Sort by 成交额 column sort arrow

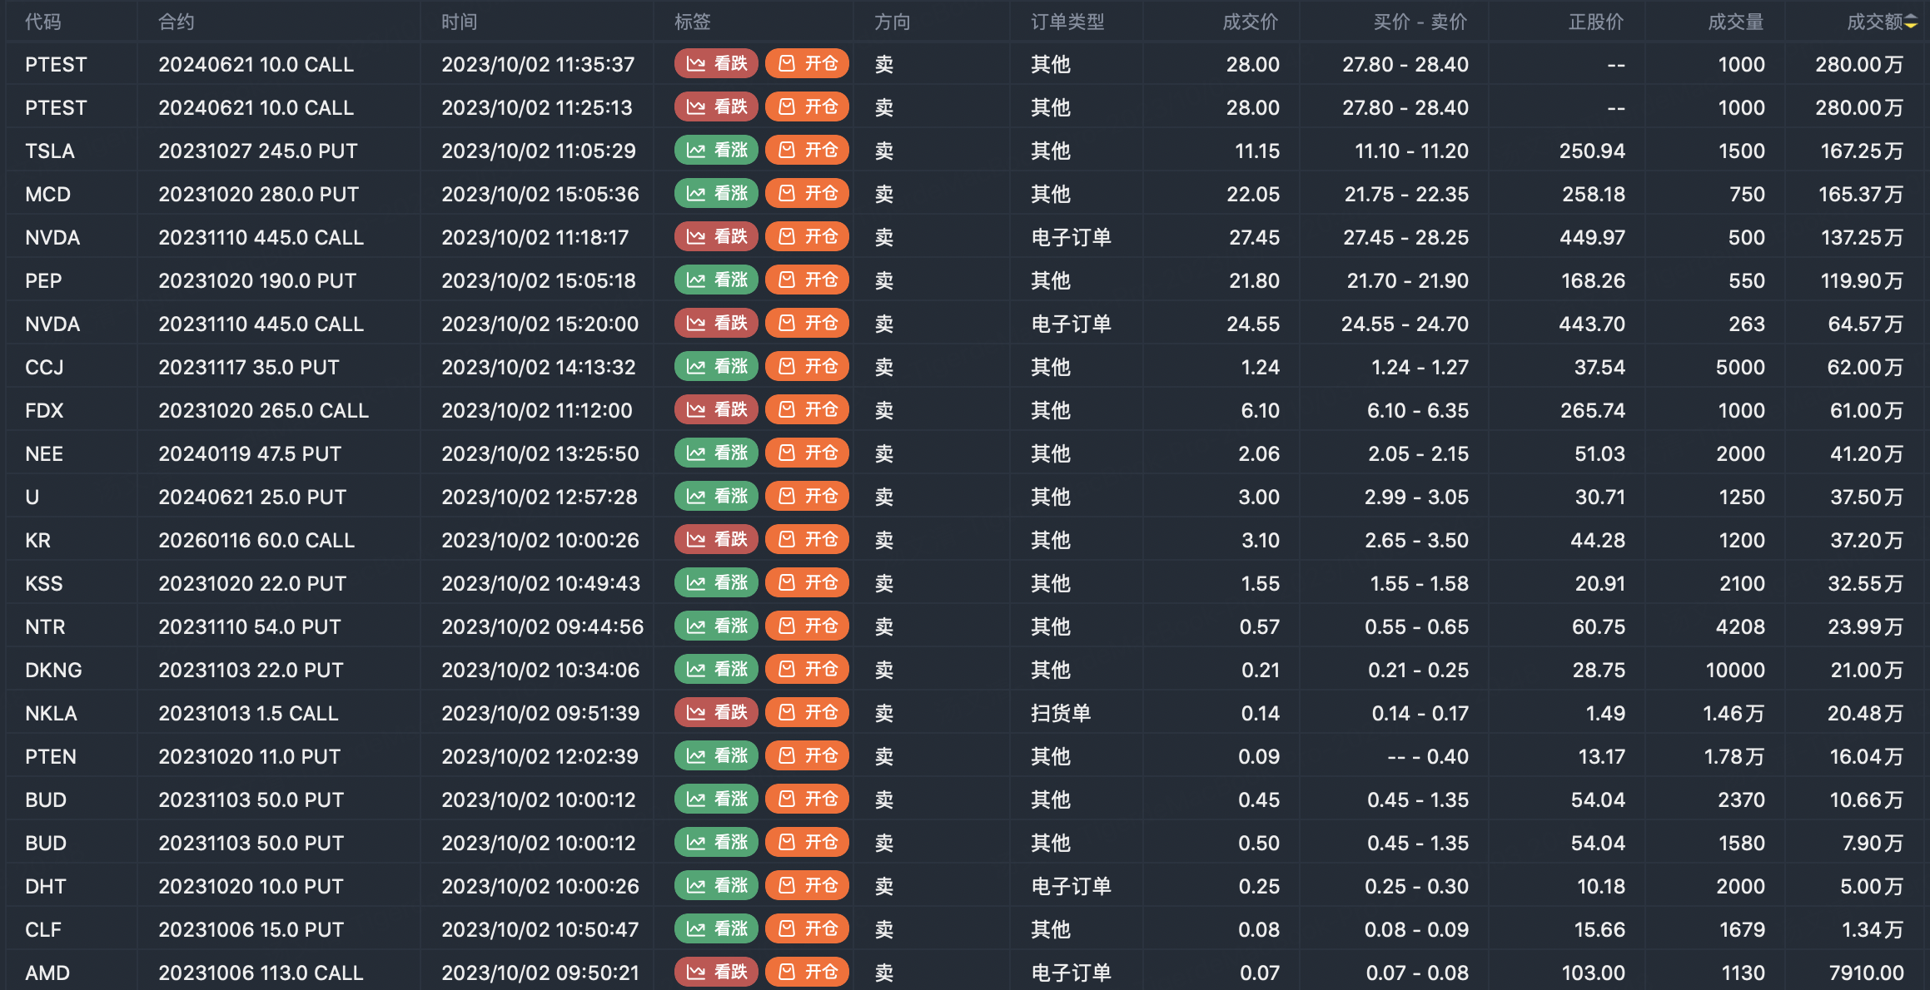click(x=1911, y=22)
